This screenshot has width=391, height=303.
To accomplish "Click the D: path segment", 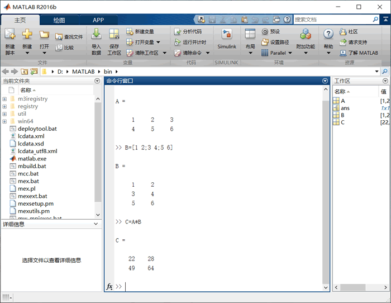I will (x=60, y=72).
